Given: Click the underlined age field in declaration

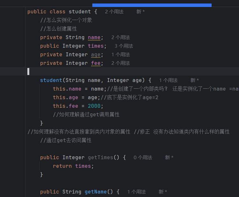Looking at the screenshot, I should [96, 55].
